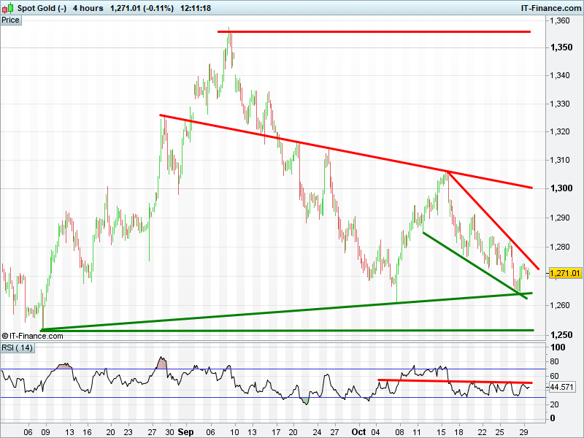Click the 4 hours timeframe label
The height and width of the screenshot is (438, 584).
[x=88, y=8]
